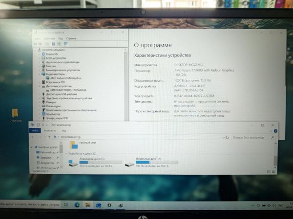Collapse the Видеоадаптеры category
The width and height of the screenshot is (293, 219).
(x=40, y=74)
